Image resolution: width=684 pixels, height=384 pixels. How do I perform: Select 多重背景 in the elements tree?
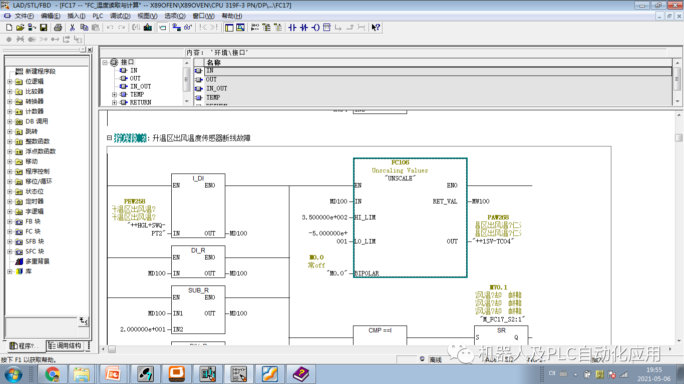pos(38,261)
